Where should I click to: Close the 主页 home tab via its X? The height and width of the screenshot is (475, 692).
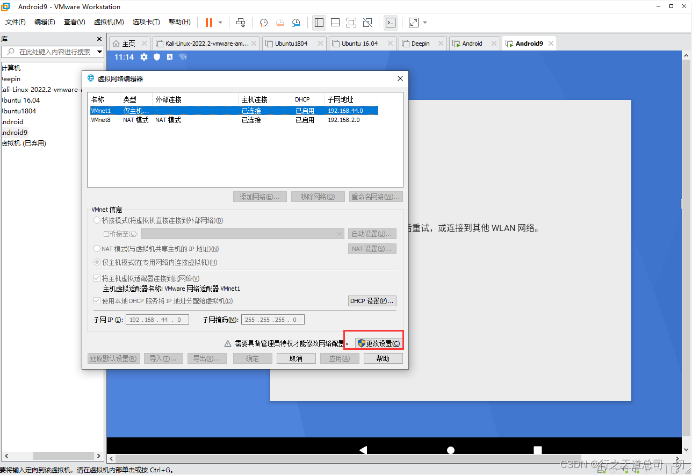[x=144, y=44]
